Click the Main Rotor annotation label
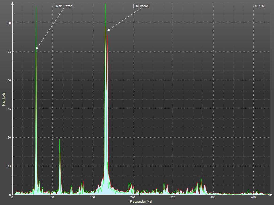274x205 pixels. point(64,6)
